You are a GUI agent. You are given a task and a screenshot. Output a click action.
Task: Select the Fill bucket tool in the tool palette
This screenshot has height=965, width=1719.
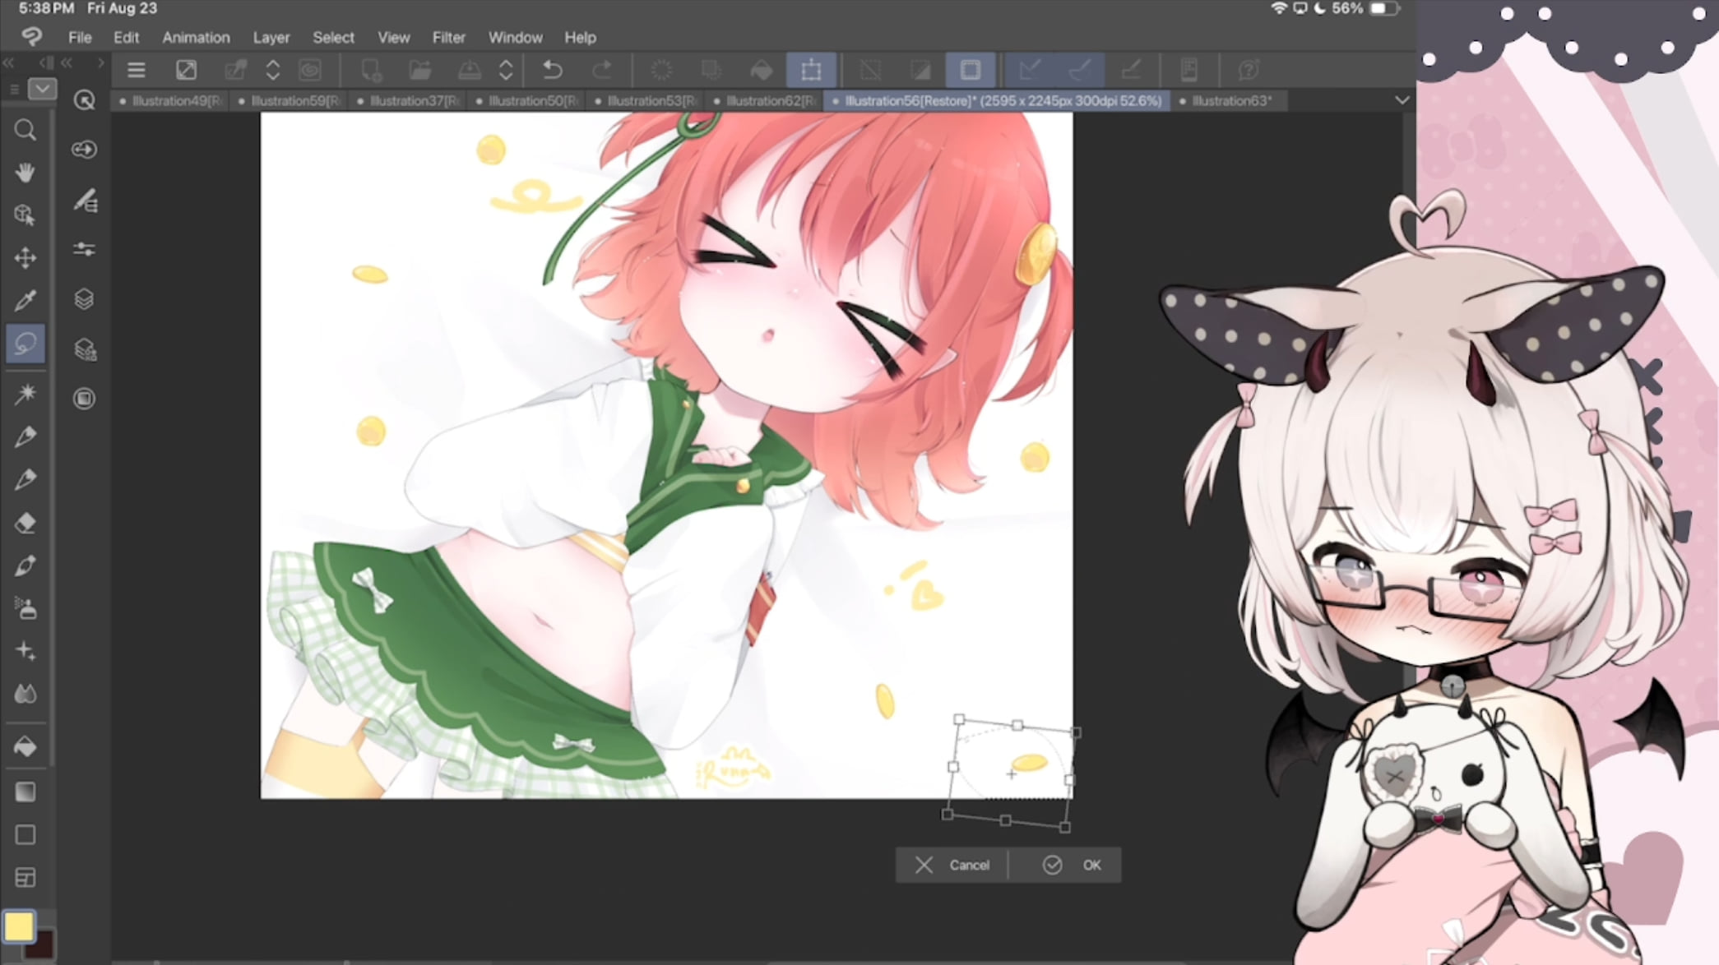click(25, 746)
